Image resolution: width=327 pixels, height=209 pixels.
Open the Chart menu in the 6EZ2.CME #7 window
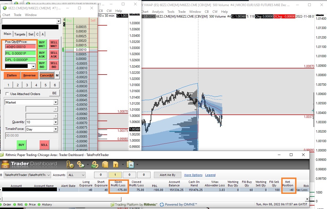6,15
